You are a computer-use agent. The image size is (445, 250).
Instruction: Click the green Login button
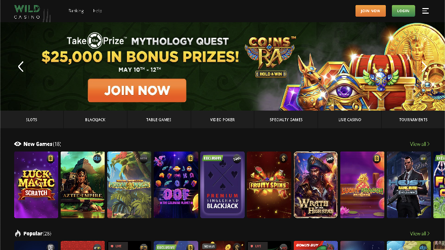click(x=404, y=11)
